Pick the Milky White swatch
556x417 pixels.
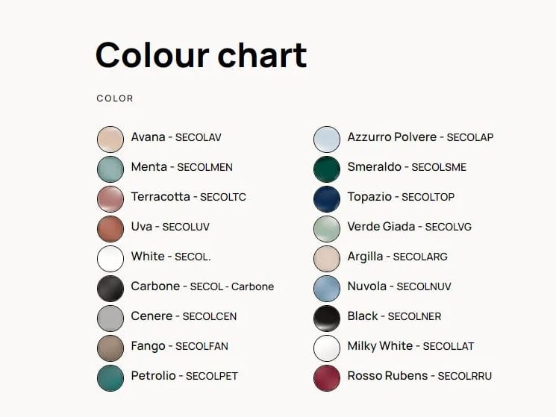point(327,348)
